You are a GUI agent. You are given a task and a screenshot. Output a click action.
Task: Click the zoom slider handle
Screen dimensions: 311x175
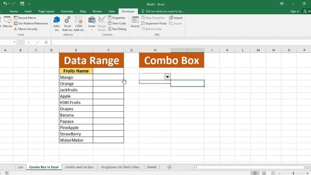(x=294, y=173)
